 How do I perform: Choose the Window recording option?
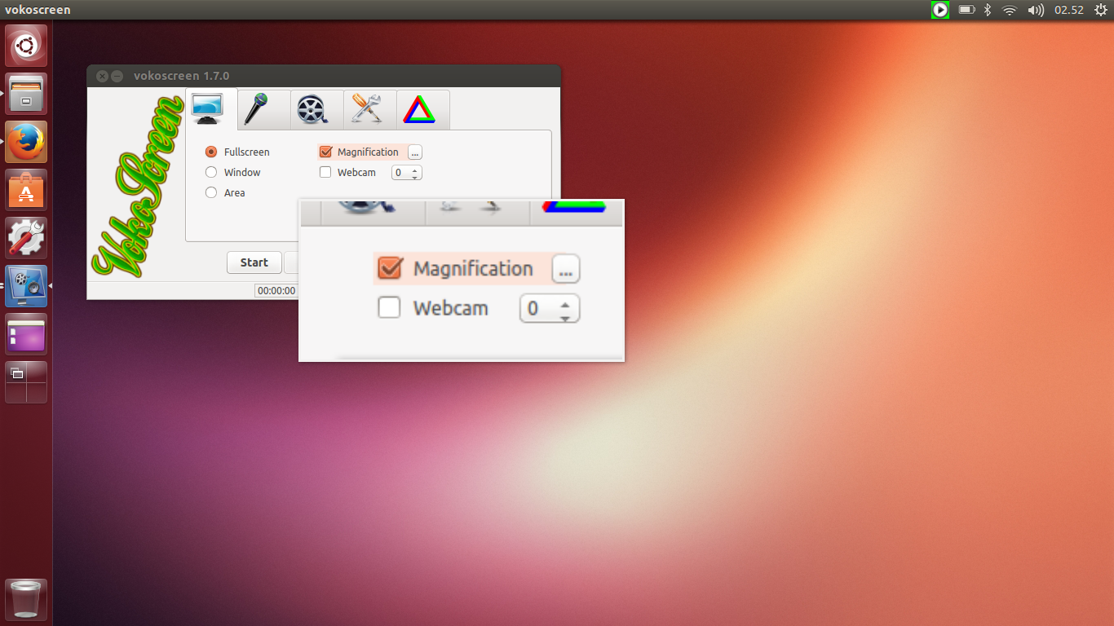point(211,172)
